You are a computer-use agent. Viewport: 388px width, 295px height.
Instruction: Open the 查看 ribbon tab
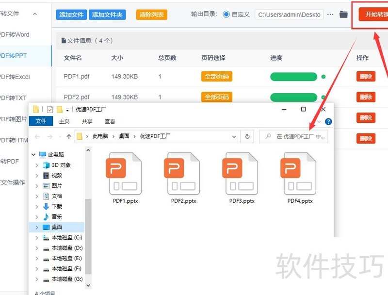(x=111, y=121)
